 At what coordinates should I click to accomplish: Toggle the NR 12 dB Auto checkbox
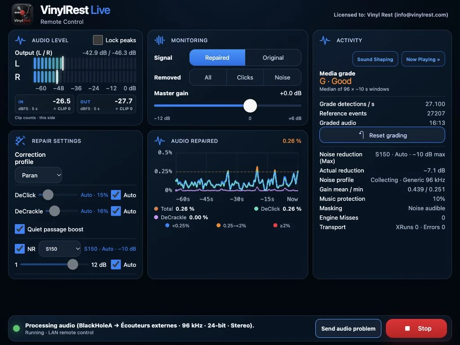116,265
